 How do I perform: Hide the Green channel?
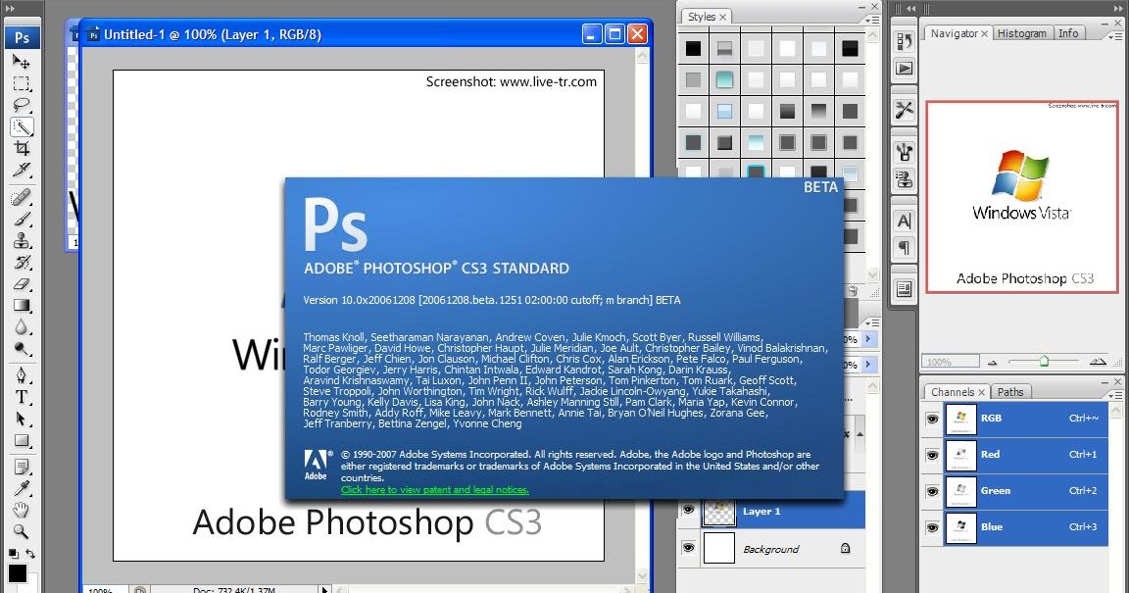click(x=932, y=491)
